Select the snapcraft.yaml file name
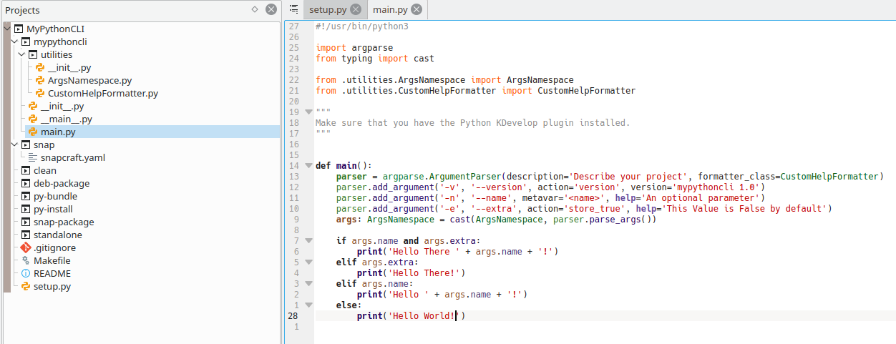Screen dimensions: 896x344 coord(73,158)
